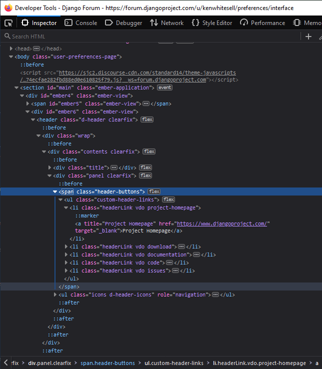322x369 pixels.
Task: Toggle the event badge on section main
Action: (164, 87)
